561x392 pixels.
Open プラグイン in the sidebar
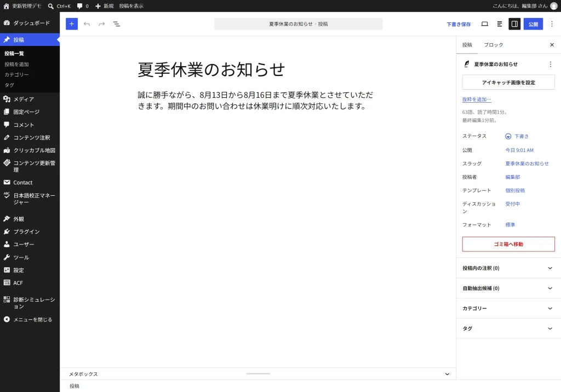tap(30, 232)
